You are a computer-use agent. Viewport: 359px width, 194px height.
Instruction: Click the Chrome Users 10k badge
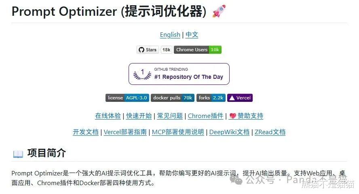[x=198, y=50]
